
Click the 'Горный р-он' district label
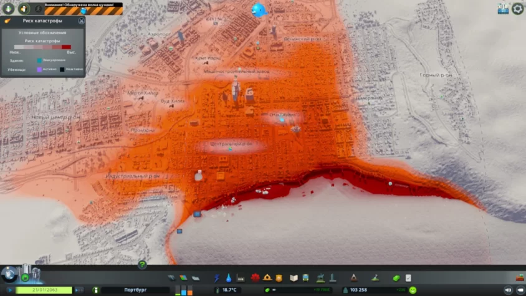click(436, 75)
